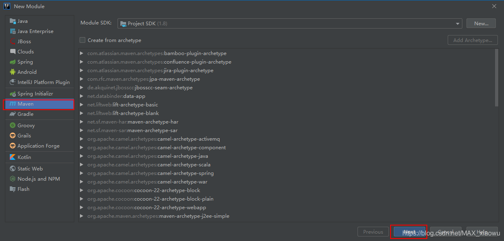
Task: Select cocoon-22-archetype-webapp row text
Action: coord(147,208)
